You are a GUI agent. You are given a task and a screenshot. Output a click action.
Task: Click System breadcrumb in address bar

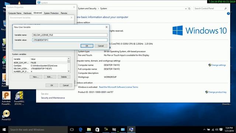click(x=104, y=8)
